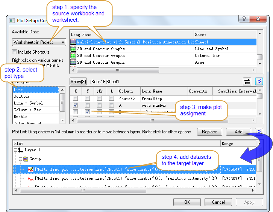Viewport: 273px width, 212px height.
Task: Click the Help question mark button
Action: 244,19
